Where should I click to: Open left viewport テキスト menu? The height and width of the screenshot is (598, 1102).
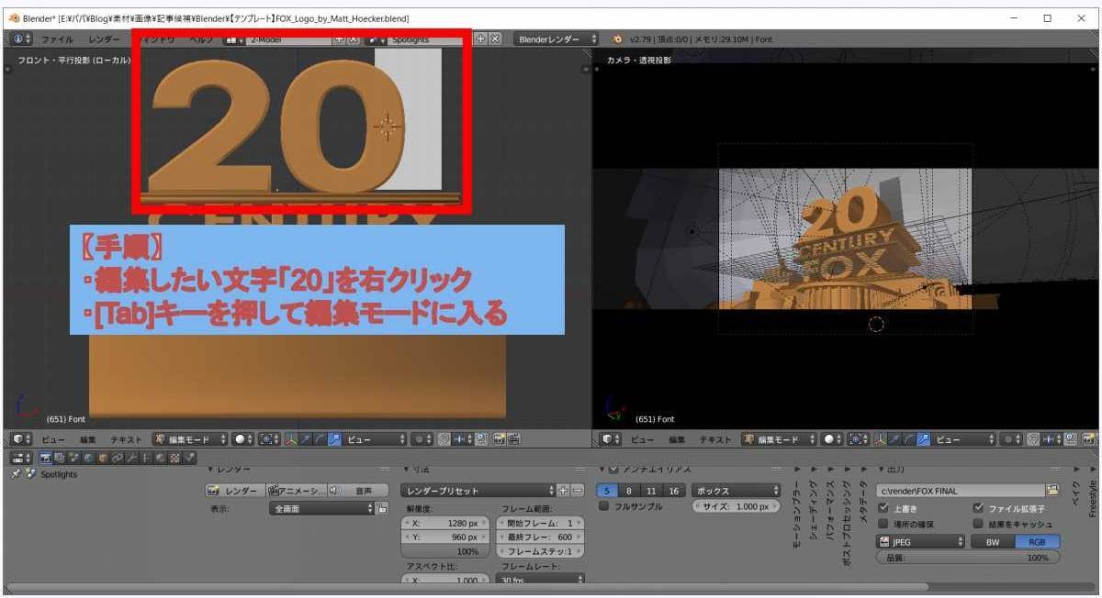click(126, 439)
